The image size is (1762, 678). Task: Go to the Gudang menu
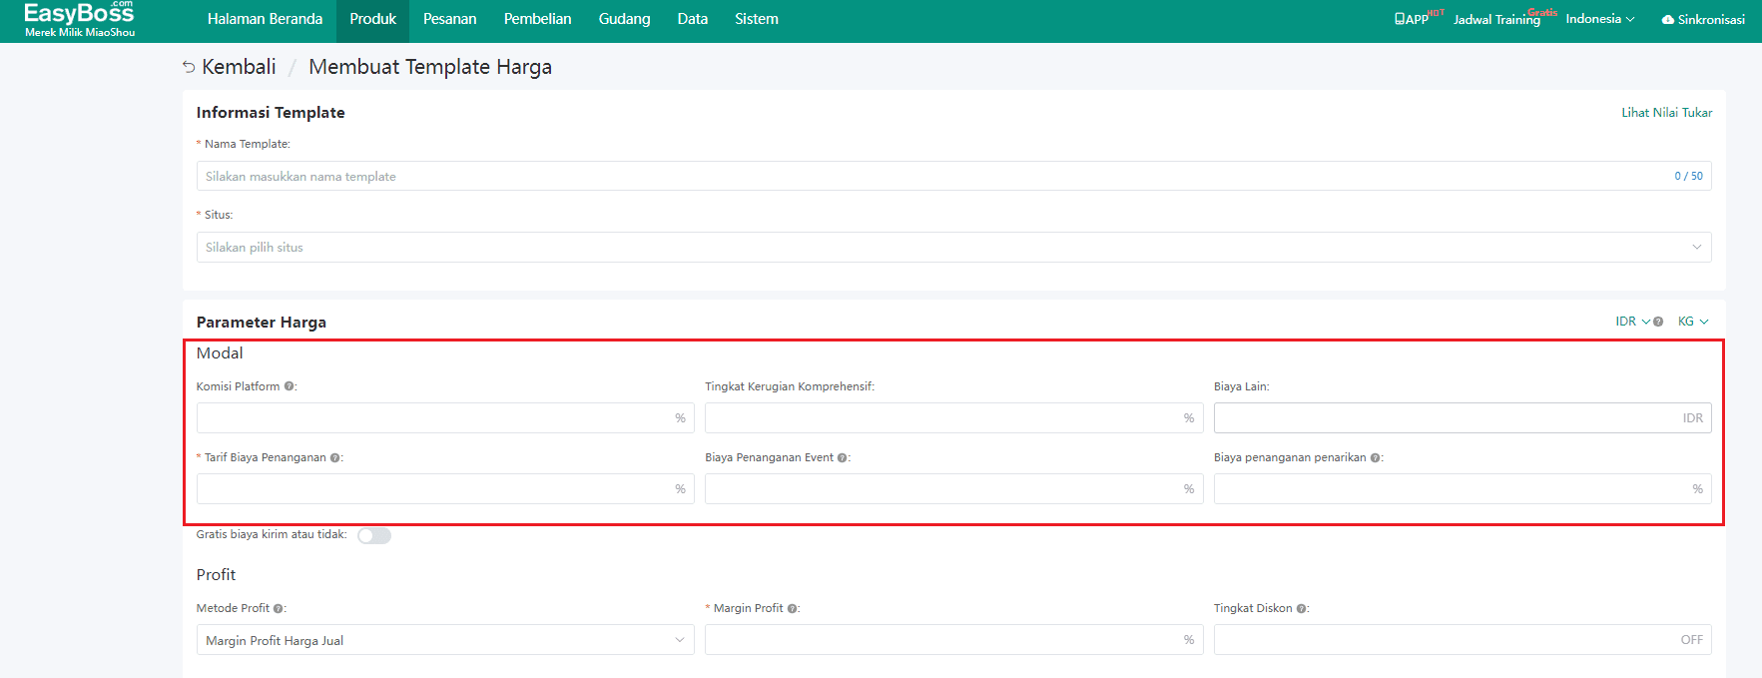point(624,19)
